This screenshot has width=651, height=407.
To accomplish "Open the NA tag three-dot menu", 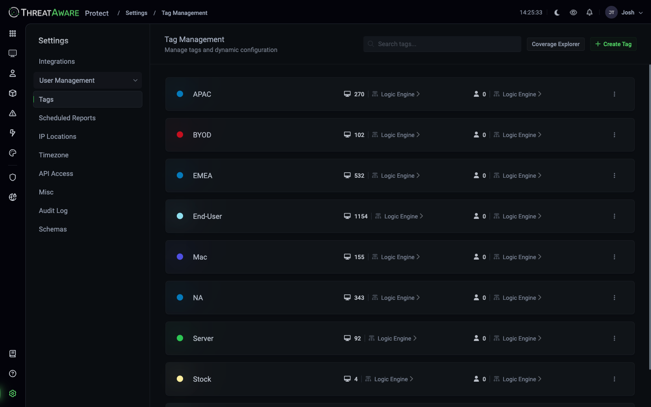I will tap(614, 298).
